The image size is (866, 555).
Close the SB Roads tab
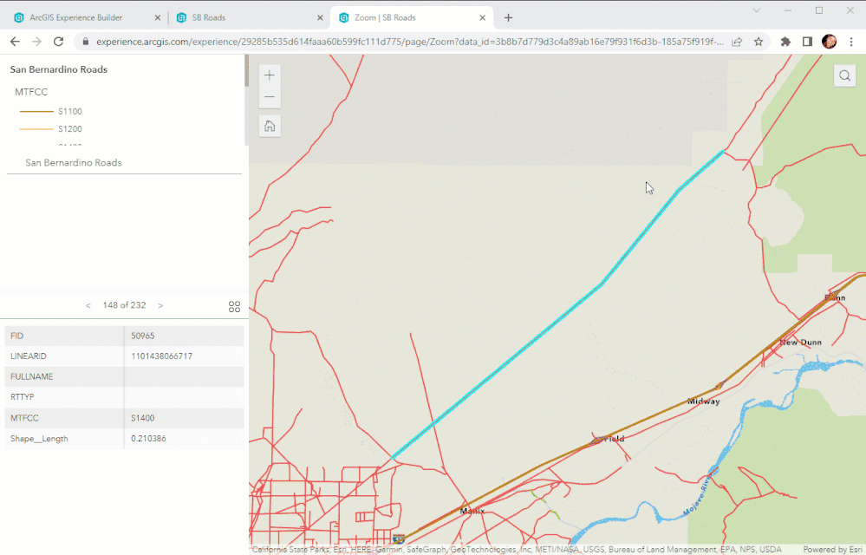[320, 17]
